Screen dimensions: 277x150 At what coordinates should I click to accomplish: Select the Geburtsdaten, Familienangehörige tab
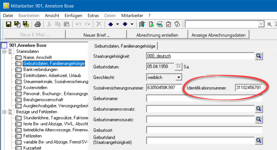point(125,46)
